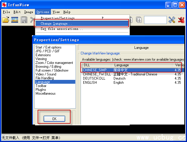Viewport: 187px width, 142px height.
Task: Select Browsing / Editing category
Action: [x=48, y=67]
